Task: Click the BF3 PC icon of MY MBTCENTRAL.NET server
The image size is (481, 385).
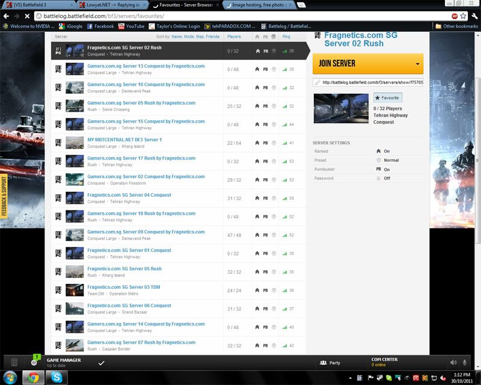Action: click(x=58, y=143)
